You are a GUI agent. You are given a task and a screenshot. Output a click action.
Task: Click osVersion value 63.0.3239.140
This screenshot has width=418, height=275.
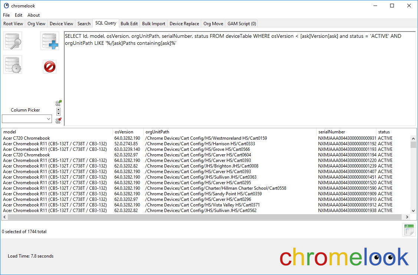pyautogui.click(x=127, y=149)
